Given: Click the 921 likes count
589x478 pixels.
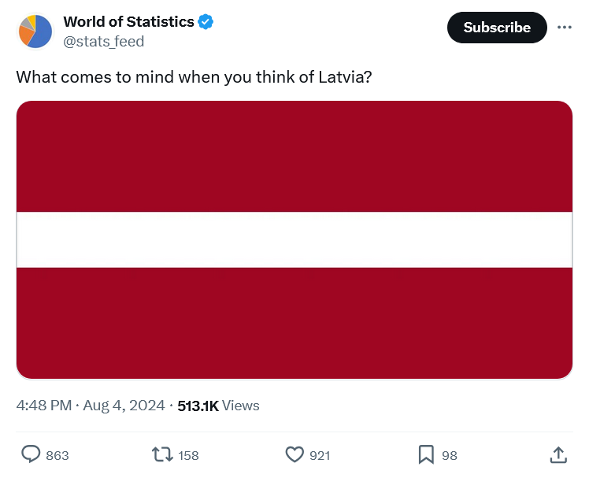Looking at the screenshot, I should (x=320, y=455).
